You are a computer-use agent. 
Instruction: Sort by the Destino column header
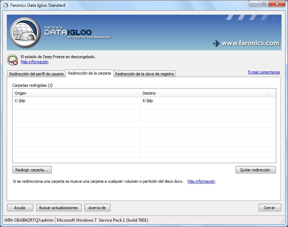pyautogui.click(x=205, y=93)
